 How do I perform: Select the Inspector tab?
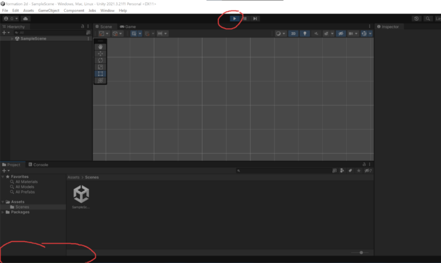pos(388,26)
